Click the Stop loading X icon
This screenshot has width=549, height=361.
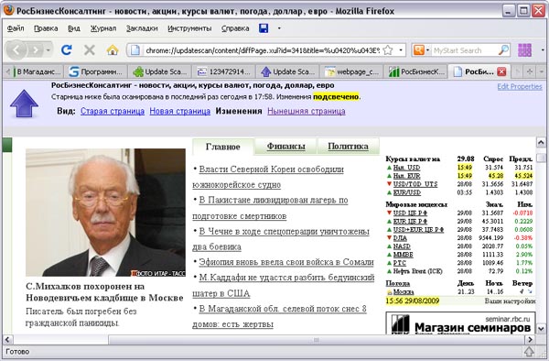(90, 50)
